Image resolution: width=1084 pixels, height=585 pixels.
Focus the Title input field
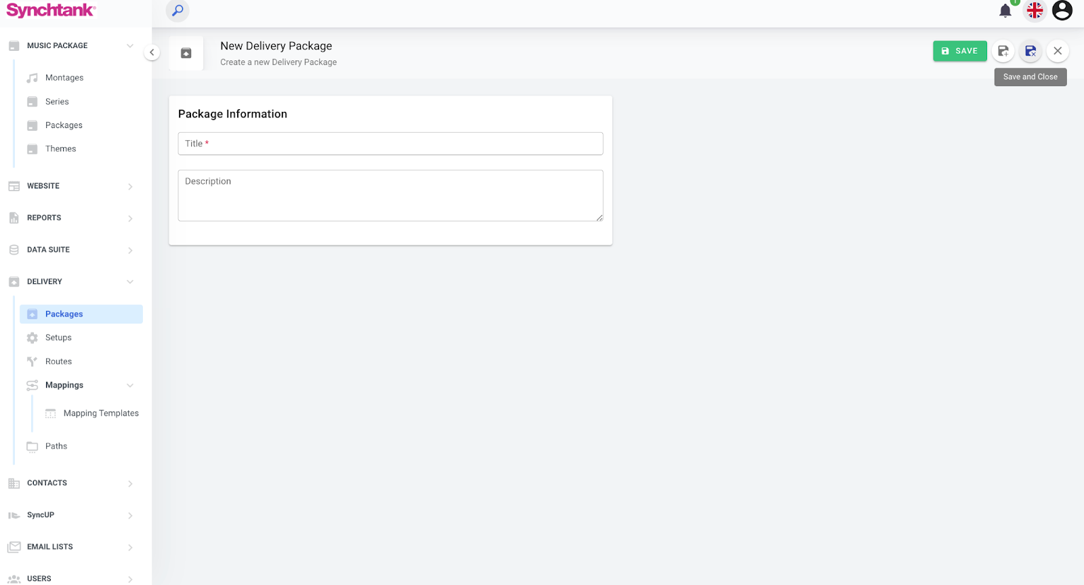pyautogui.click(x=390, y=144)
